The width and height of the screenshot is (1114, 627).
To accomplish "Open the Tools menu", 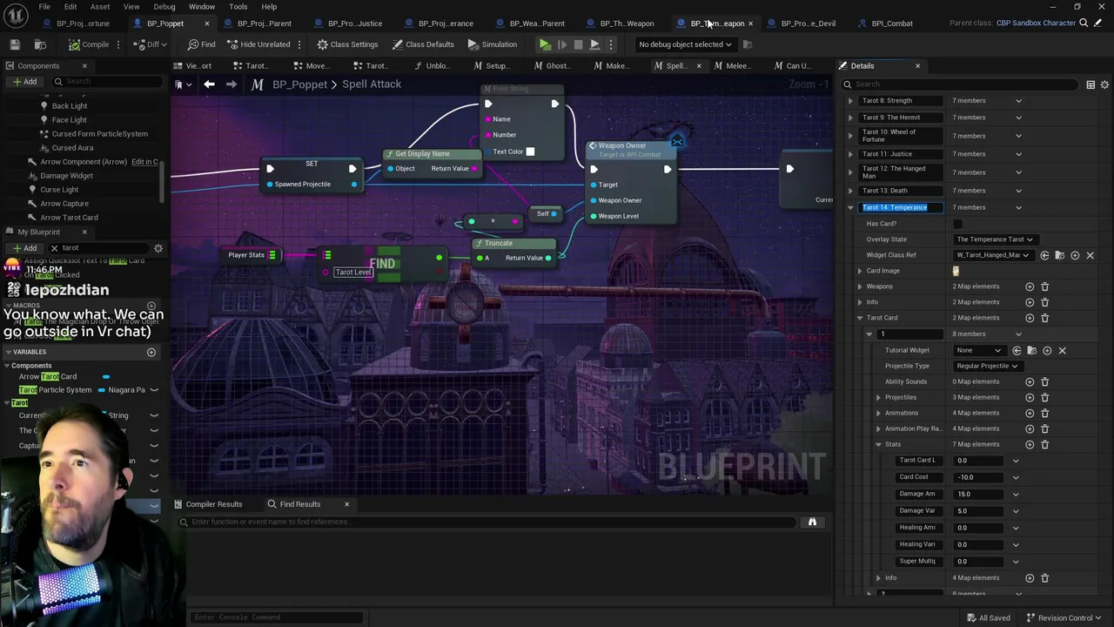I will pyautogui.click(x=238, y=7).
